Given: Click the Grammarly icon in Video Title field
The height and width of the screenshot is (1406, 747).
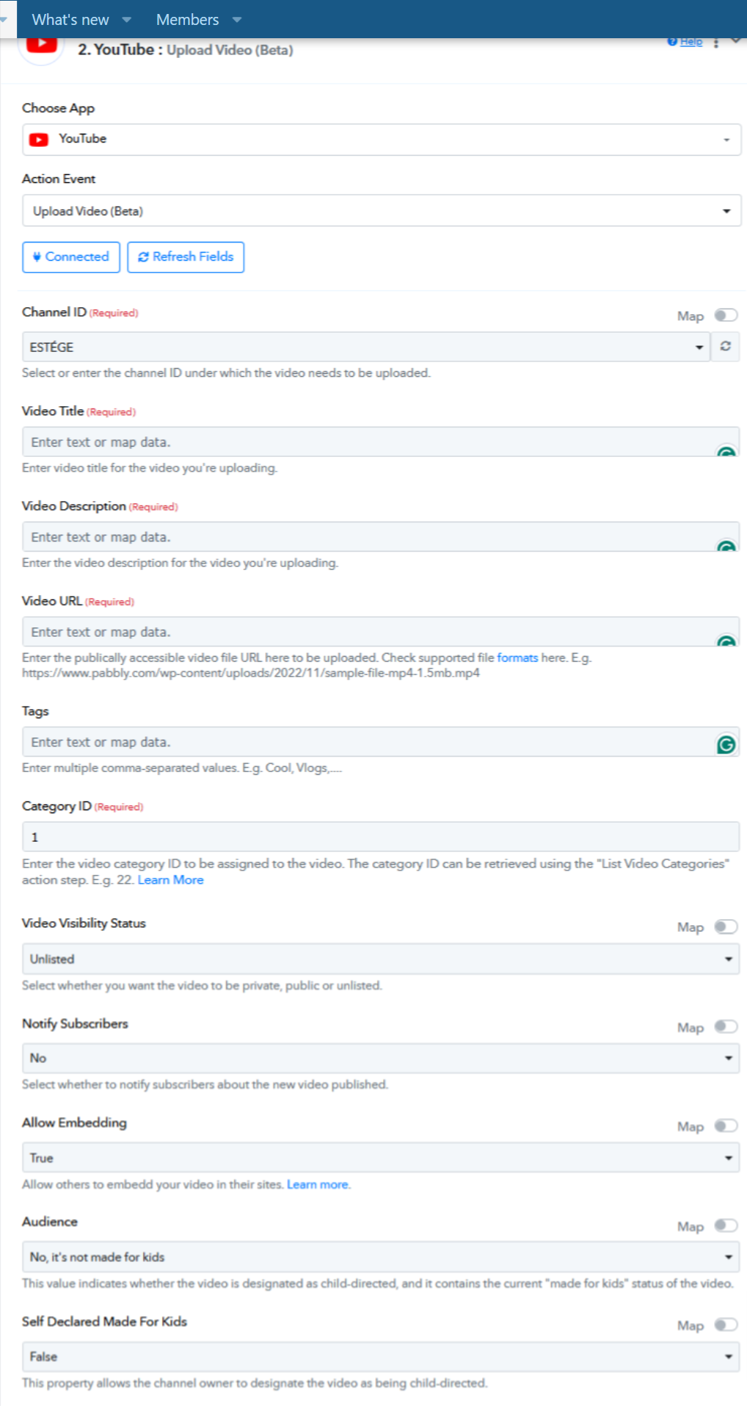Looking at the screenshot, I should (x=726, y=452).
